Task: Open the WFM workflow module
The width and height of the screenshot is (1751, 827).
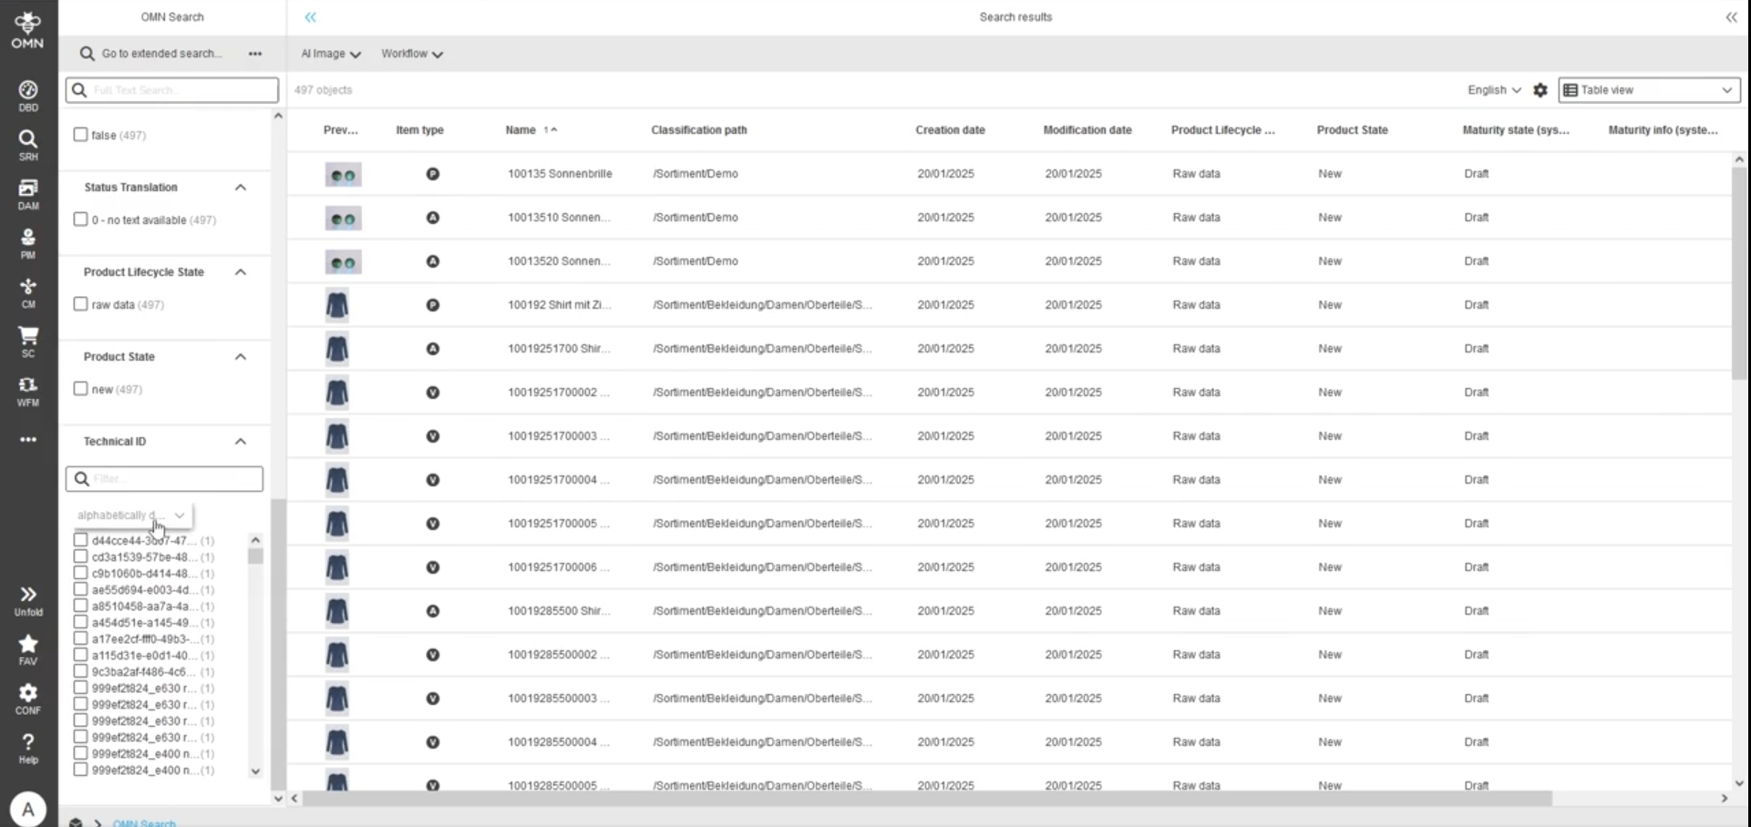Action: tap(28, 390)
